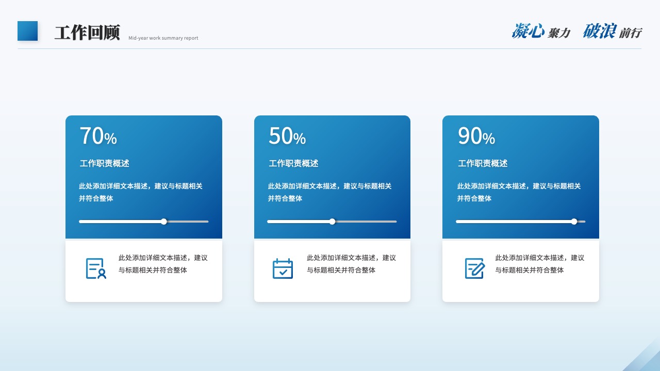Click the Mid-year work summary report subtitle

coord(163,38)
